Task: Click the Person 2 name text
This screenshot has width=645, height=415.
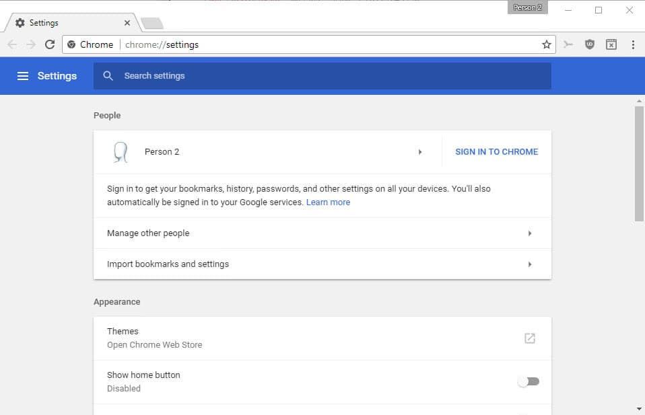Action: (x=162, y=151)
